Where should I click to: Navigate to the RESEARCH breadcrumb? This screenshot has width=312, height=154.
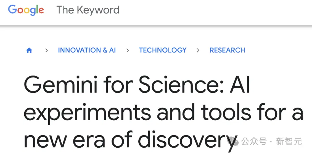coord(227,50)
